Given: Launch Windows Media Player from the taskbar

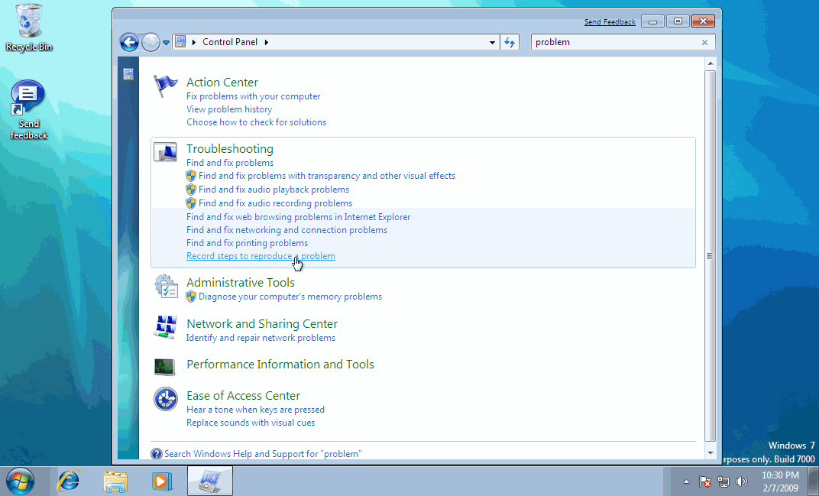Looking at the screenshot, I should coord(162,481).
